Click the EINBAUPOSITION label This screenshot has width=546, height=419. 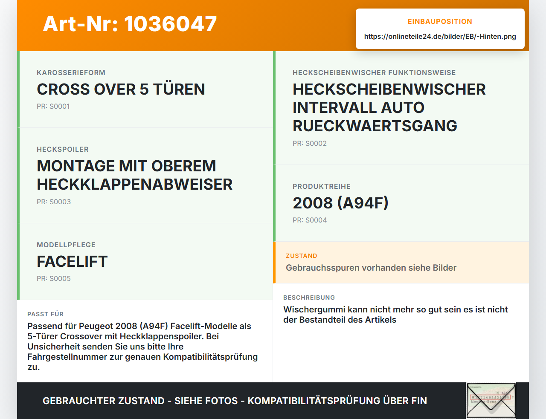[x=440, y=21]
